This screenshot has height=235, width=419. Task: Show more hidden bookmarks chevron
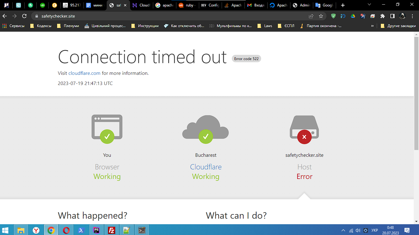coord(372,26)
